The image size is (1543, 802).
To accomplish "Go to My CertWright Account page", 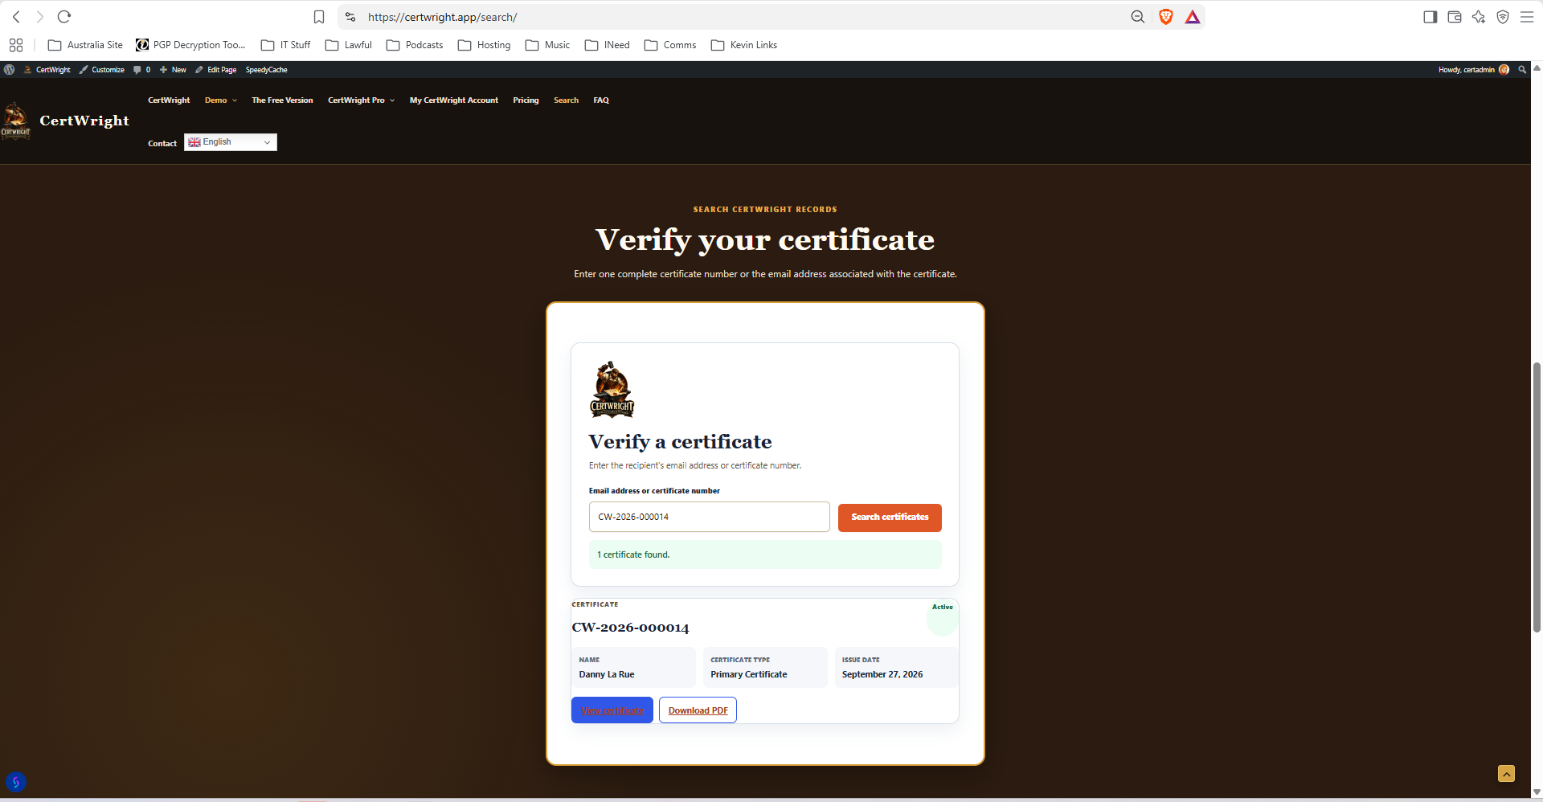I will coord(454,100).
